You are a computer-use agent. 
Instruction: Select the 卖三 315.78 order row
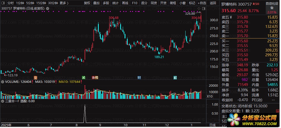(x=250, y=27)
